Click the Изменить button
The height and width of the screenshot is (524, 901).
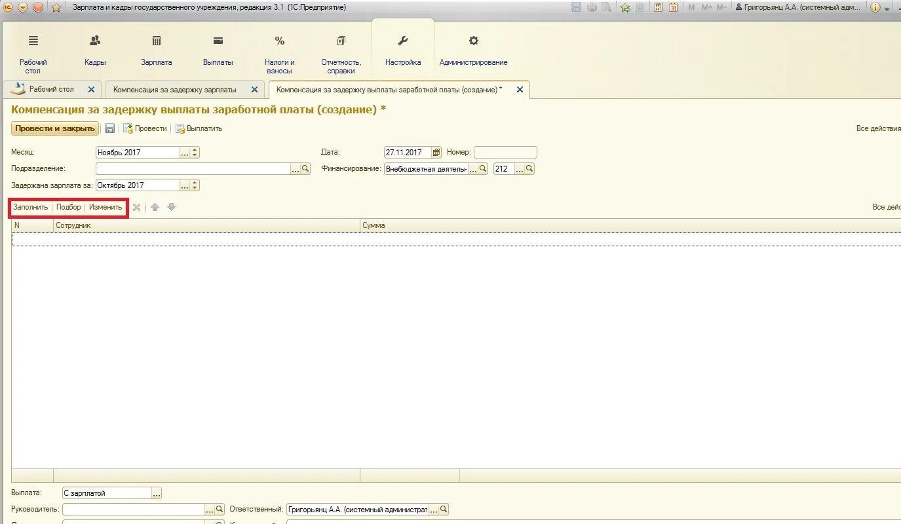pos(105,207)
